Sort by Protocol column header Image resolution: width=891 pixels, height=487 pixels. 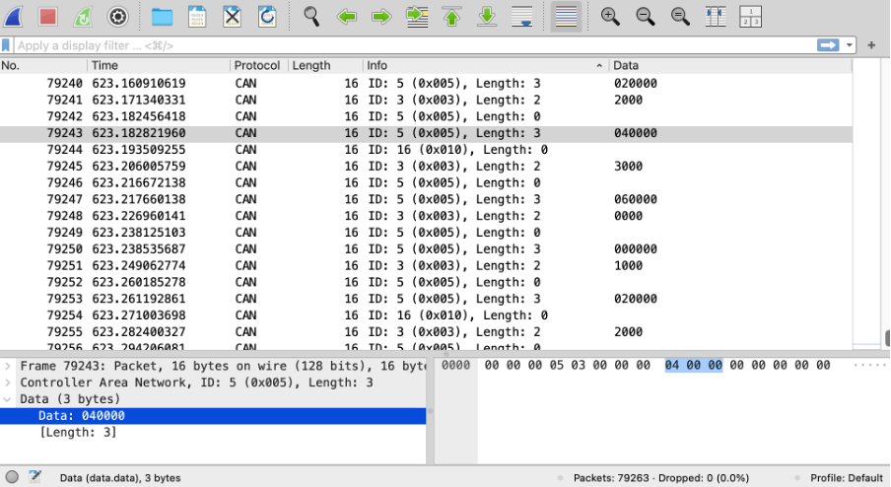[259, 65]
